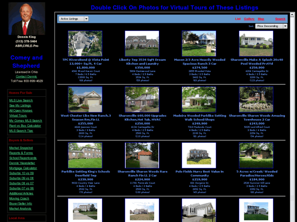Click Sharon Woods Rare Ranch photo
This screenshot has height=222, width=297.
(x=142, y=155)
